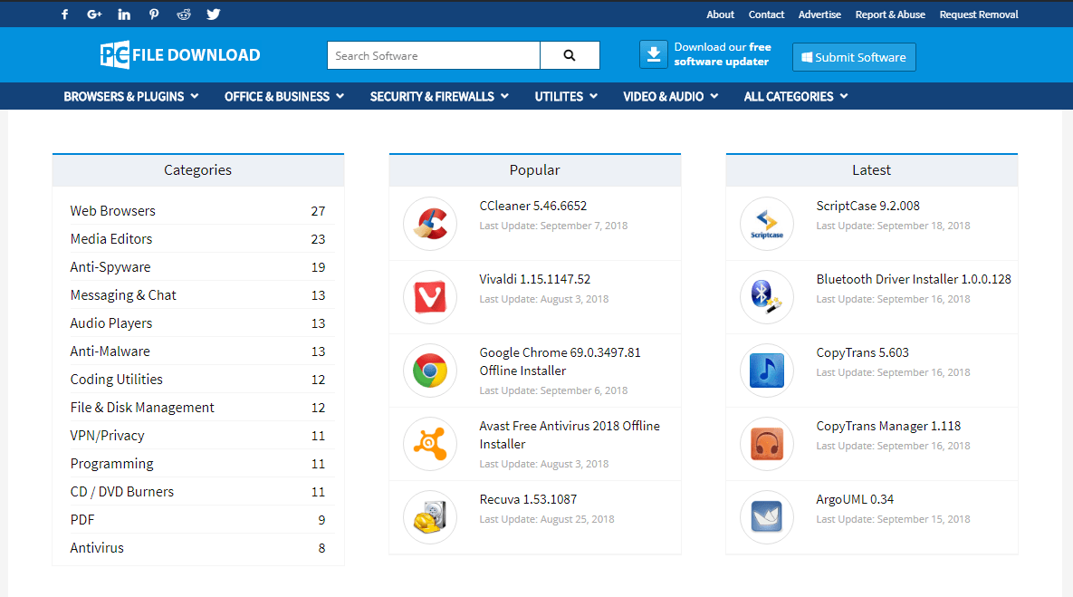Screen dimensions: 1073x597
Task: Click the CCleaner app icon
Action: 430,224
